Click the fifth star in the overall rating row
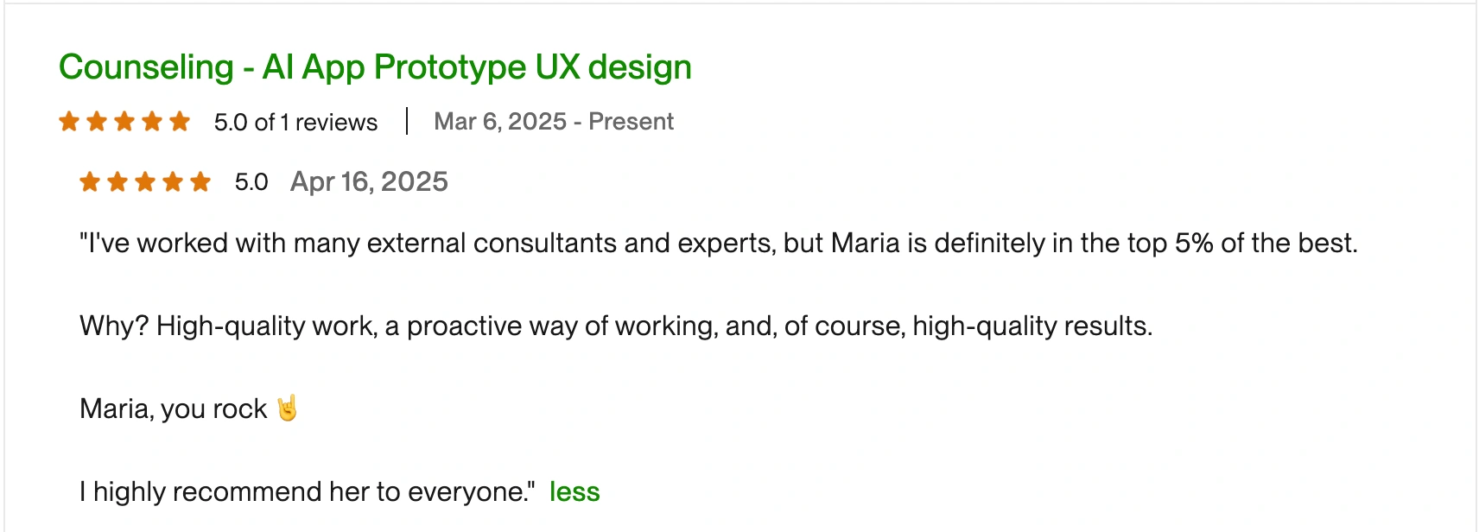The width and height of the screenshot is (1479, 532). click(180, 122)
